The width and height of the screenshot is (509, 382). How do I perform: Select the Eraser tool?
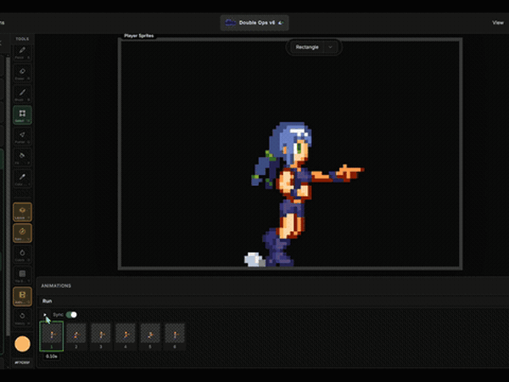22,73
